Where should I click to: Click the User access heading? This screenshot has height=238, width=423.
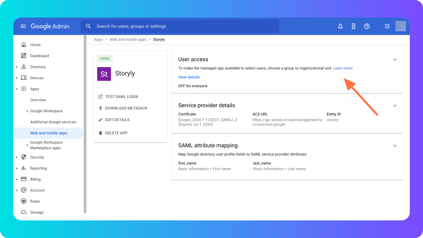[193, 59]
